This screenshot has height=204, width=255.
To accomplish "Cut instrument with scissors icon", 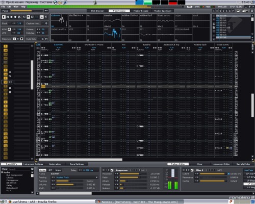I will tap(214, 24).
